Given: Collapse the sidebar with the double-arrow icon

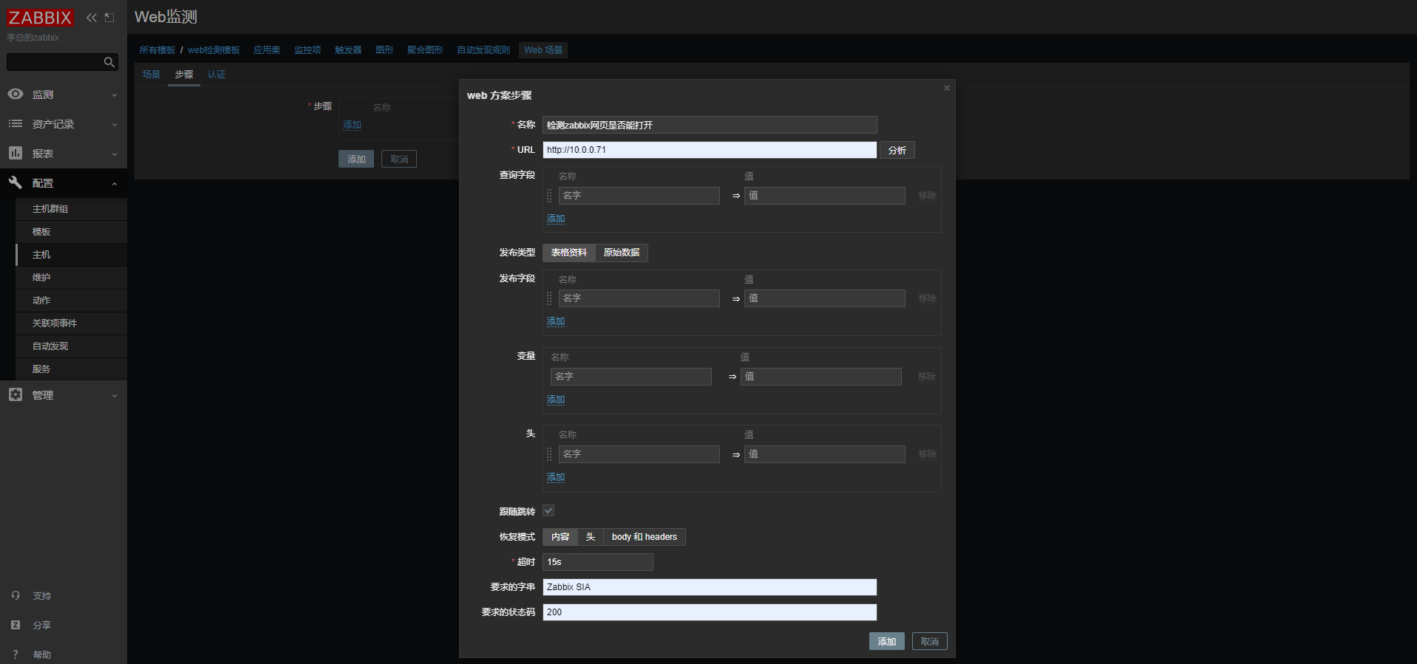Looking at the screenshot, I should 92,18.
